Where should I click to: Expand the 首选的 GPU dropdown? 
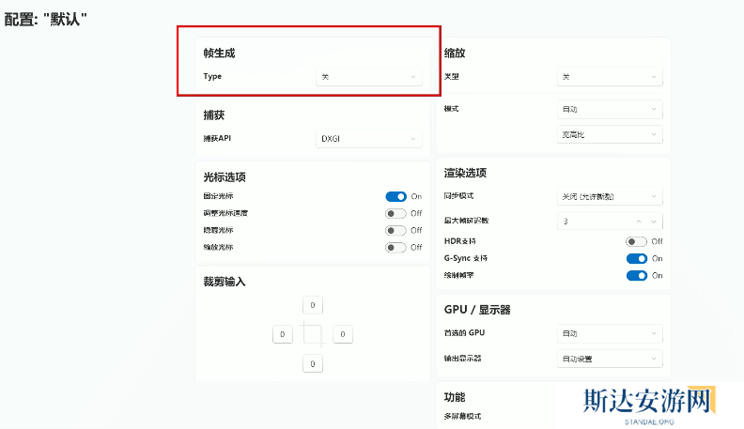pos(609,333)
